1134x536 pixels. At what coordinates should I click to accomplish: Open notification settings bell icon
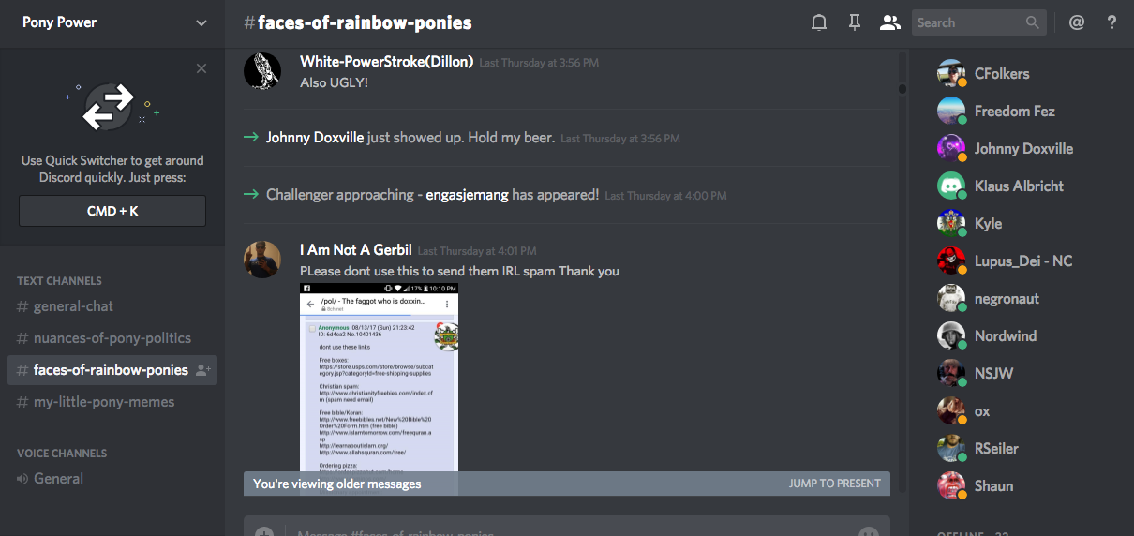818,22
